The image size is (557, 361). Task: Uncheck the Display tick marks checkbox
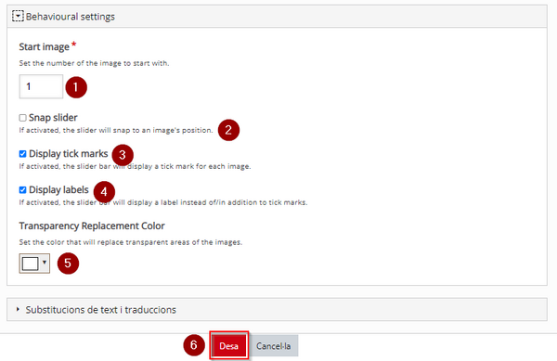tap(22, 154)
